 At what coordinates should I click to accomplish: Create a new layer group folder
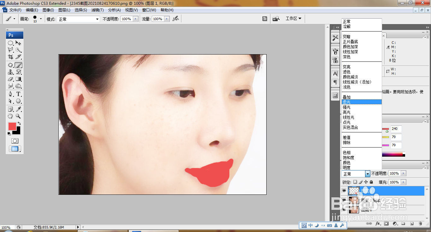(x=403, y=223)
